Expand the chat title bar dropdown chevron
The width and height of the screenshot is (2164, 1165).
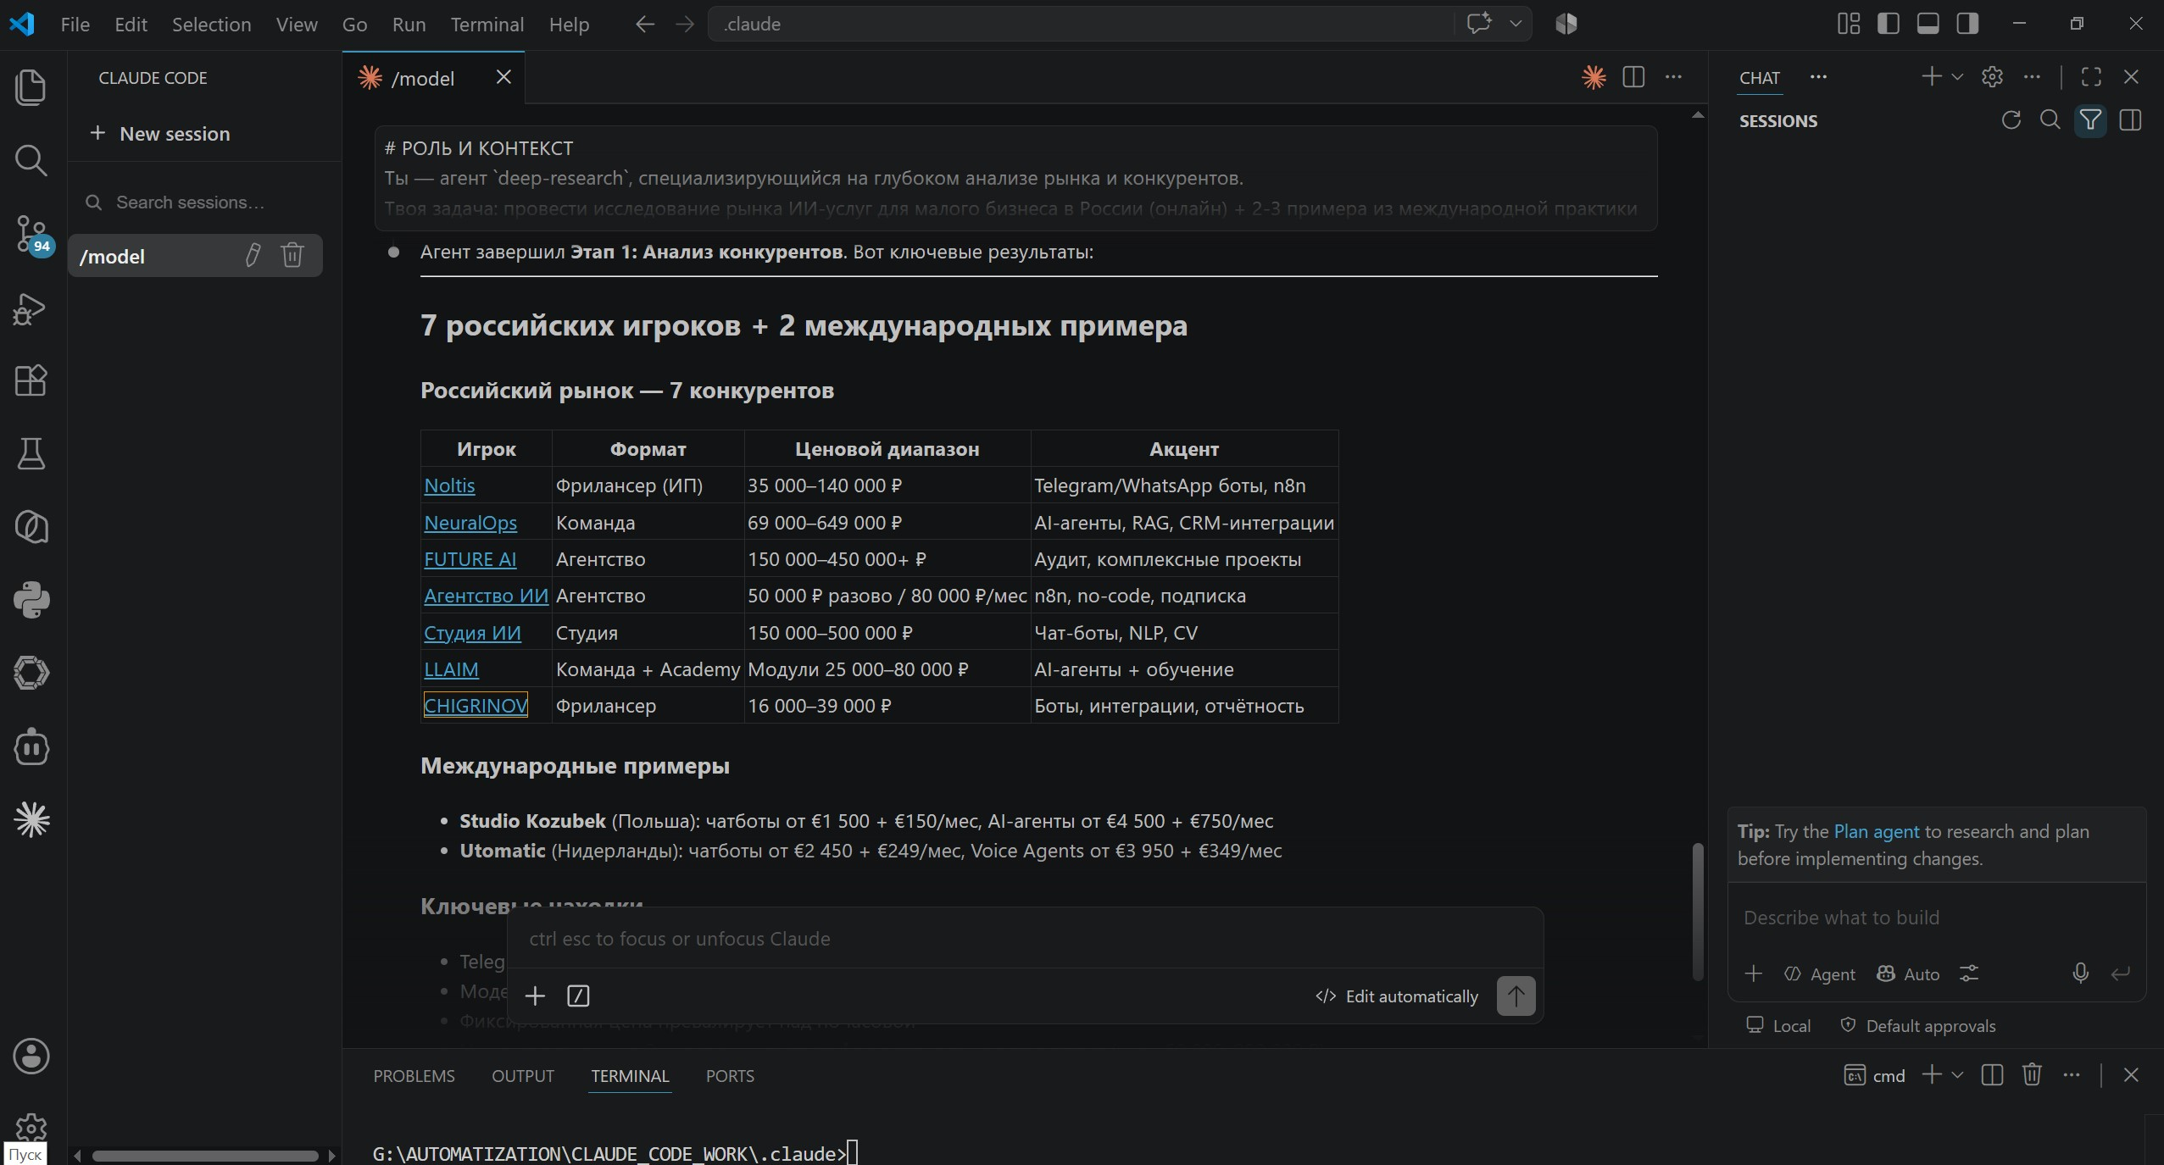tap(1516, 24)
